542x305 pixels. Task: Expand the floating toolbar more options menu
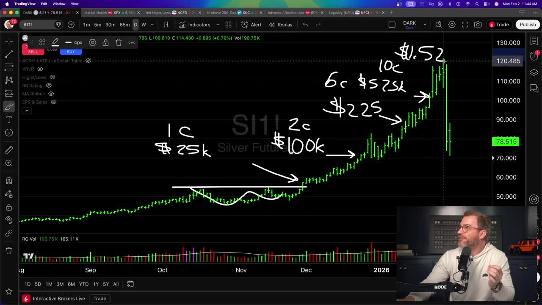[x=132, y=42]
